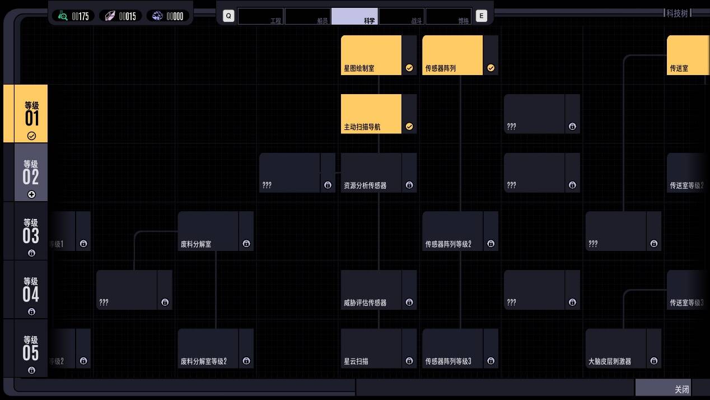Click the pink crystal resource icon
This screenshot has height=400, width=710.
(x=110, y=16)
